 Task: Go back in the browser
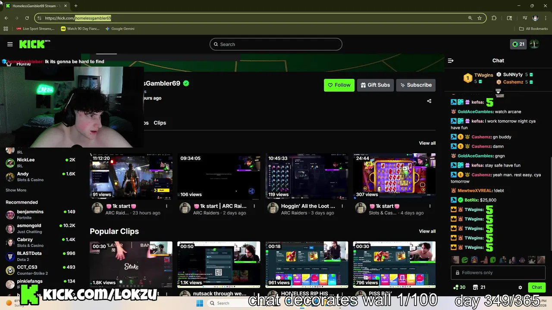pos(6,18)
